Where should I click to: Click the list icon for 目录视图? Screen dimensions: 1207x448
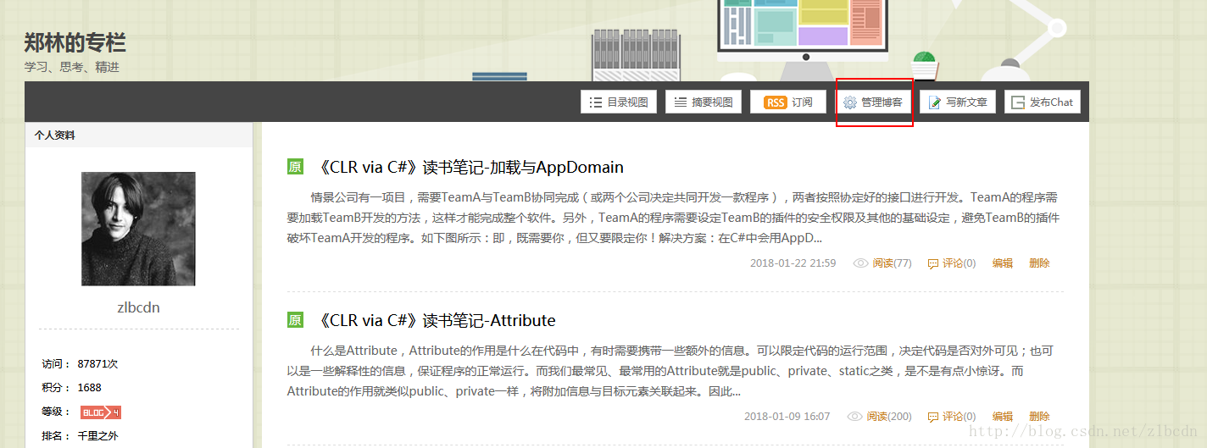click(596, 102)
